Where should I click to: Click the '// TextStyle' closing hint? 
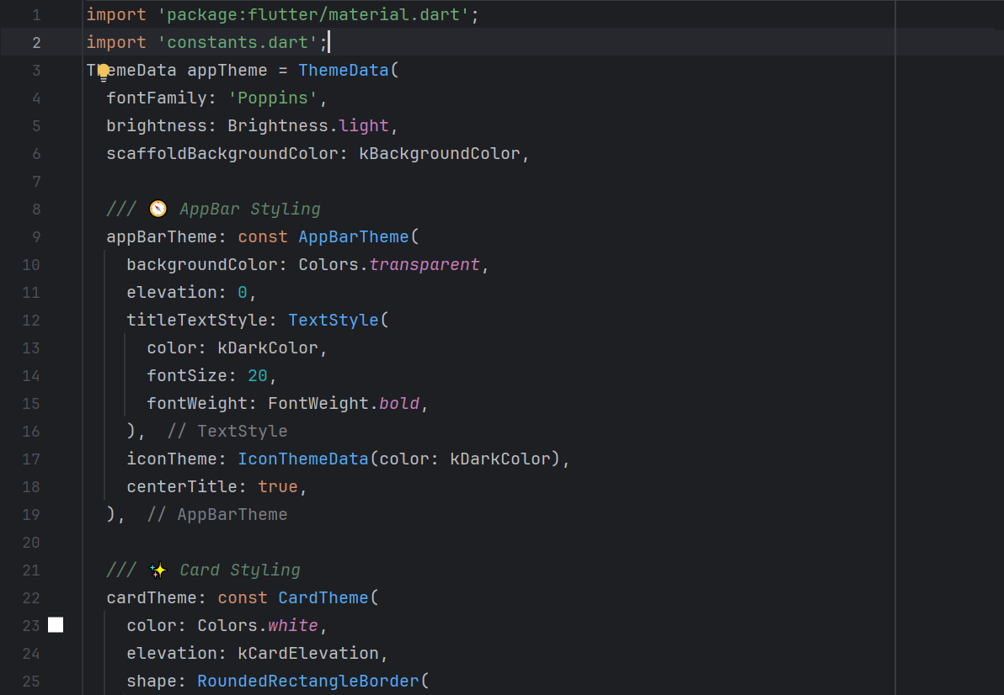pyautogui.click(x=227, y=432)
